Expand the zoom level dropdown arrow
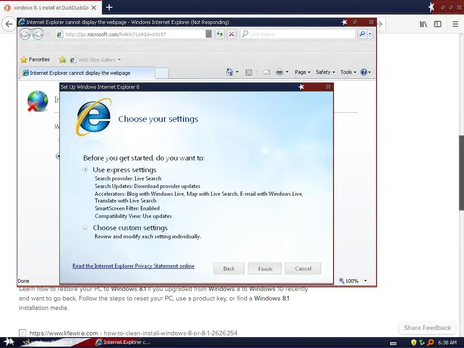Screen dimensions: 464x348 366,280
